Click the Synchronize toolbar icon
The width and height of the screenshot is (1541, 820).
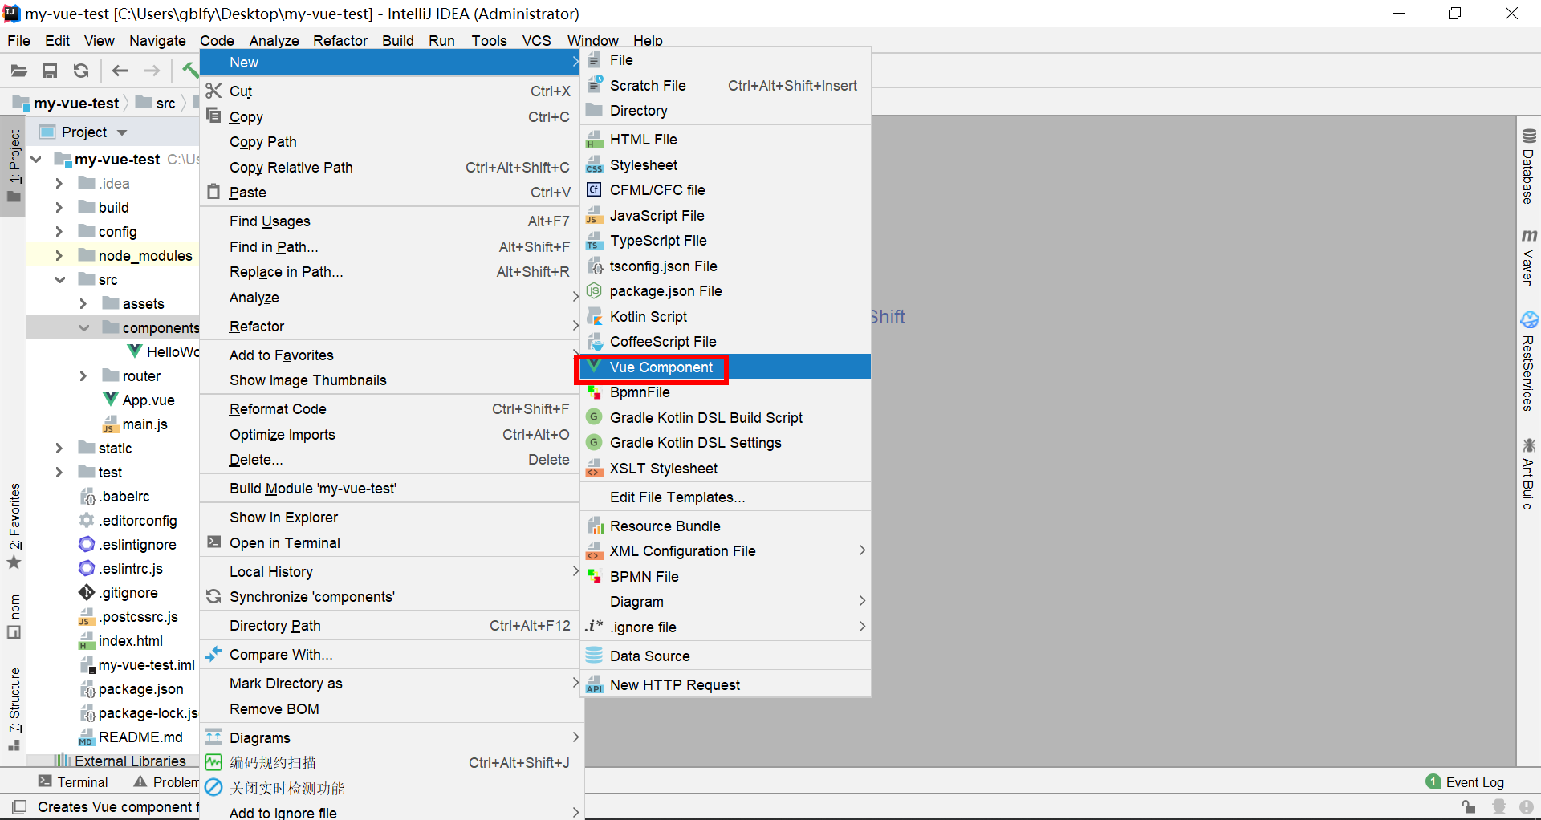[81, 71]
